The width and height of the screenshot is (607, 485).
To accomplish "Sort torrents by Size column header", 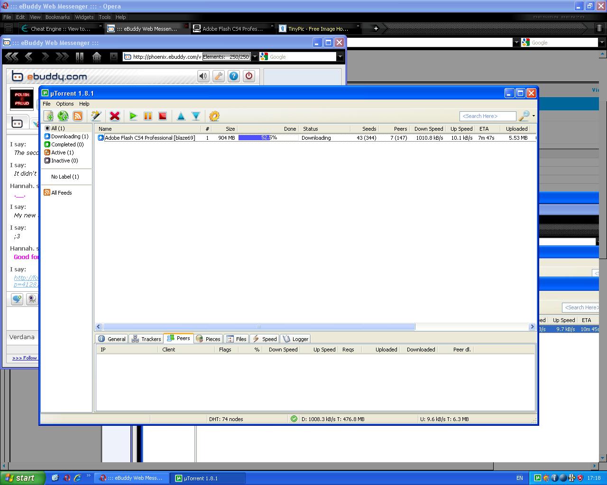I will [224, 129].
